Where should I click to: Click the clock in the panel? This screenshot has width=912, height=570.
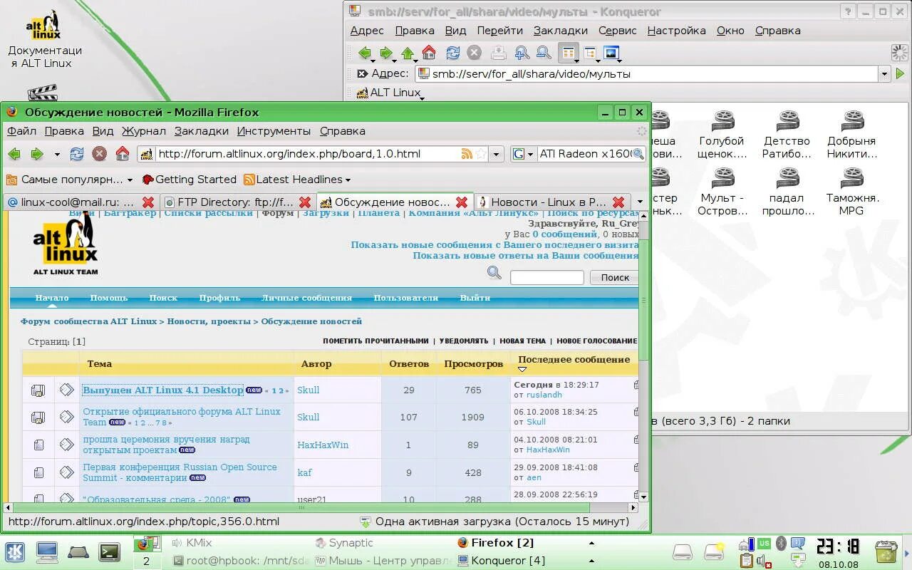tap(838, 551)
